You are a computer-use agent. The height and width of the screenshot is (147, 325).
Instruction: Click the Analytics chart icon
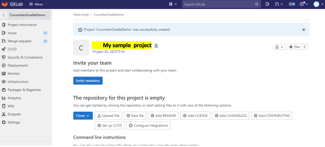coord(3,98)
